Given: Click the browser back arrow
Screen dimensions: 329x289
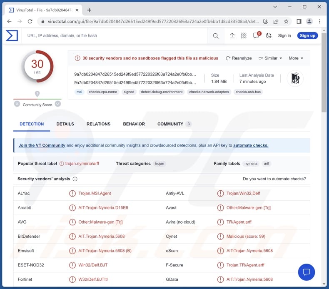Looking at the screenshot, I should coord(9,21).
